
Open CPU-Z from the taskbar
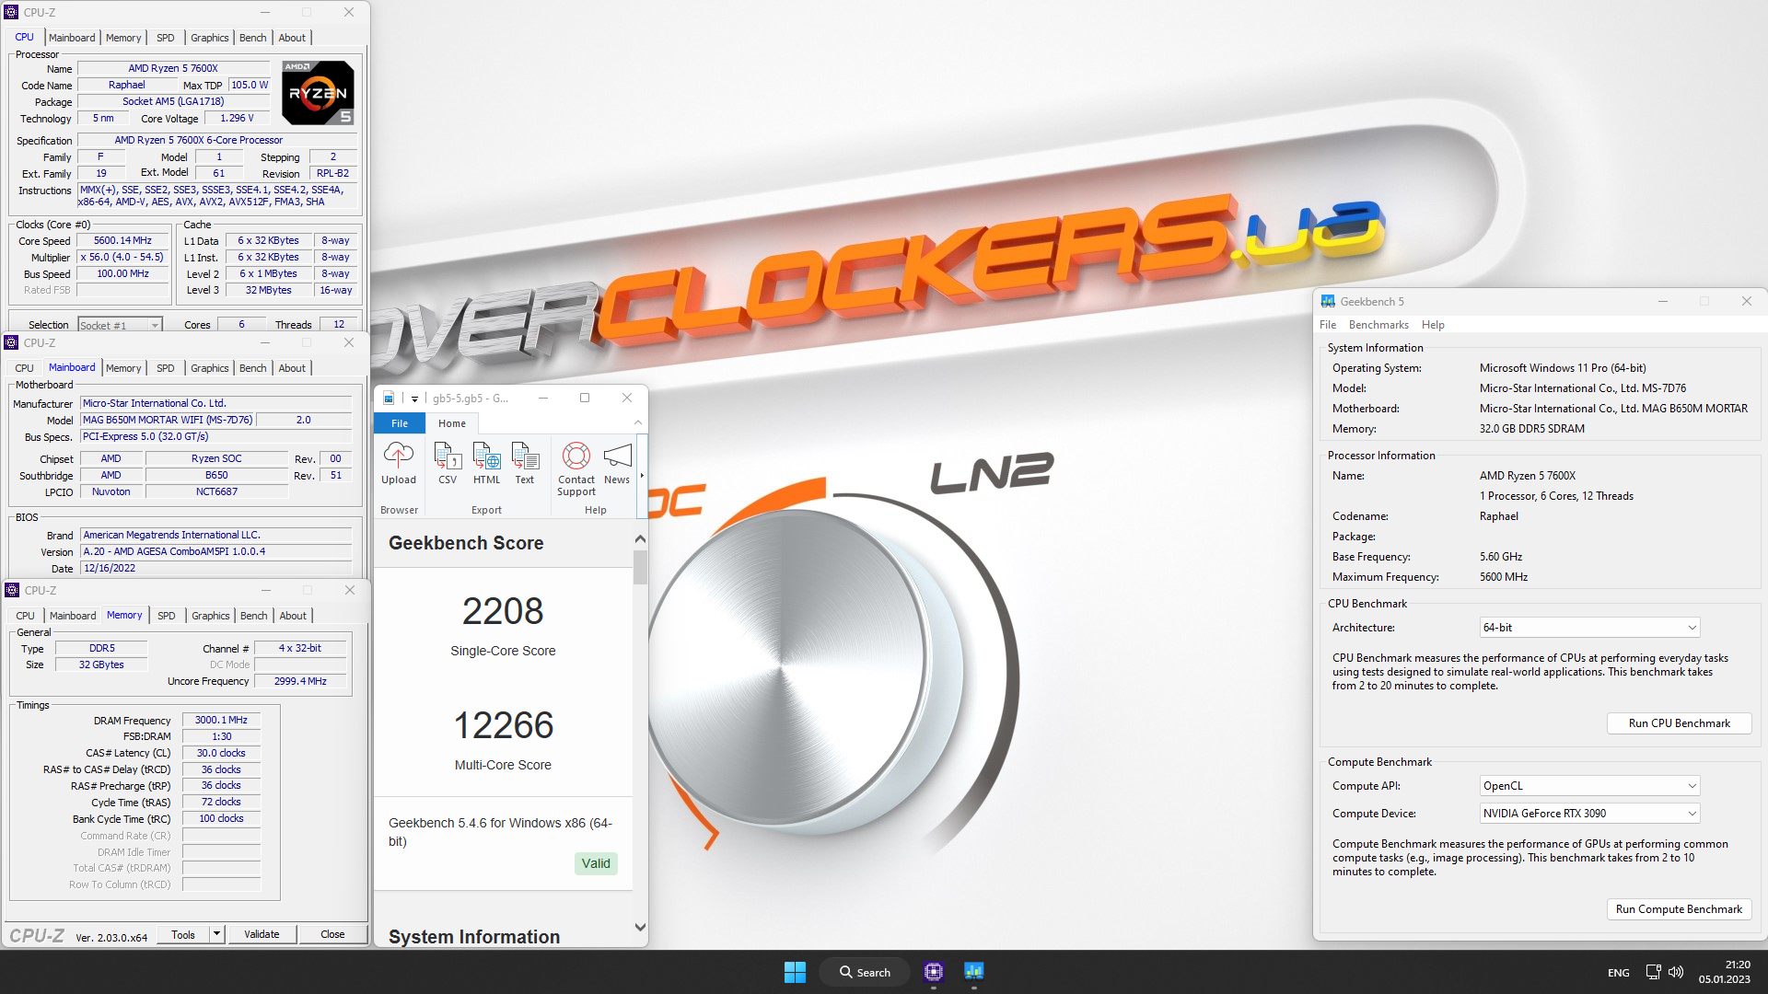(934, 972)
